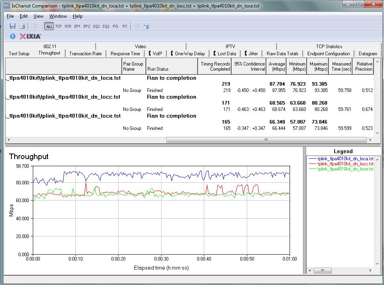
Task: Open the Help menu
Action: (77, 16)
